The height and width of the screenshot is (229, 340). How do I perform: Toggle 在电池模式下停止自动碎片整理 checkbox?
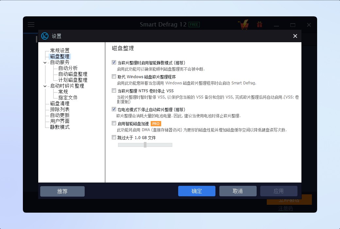click(x=114, y=109)
